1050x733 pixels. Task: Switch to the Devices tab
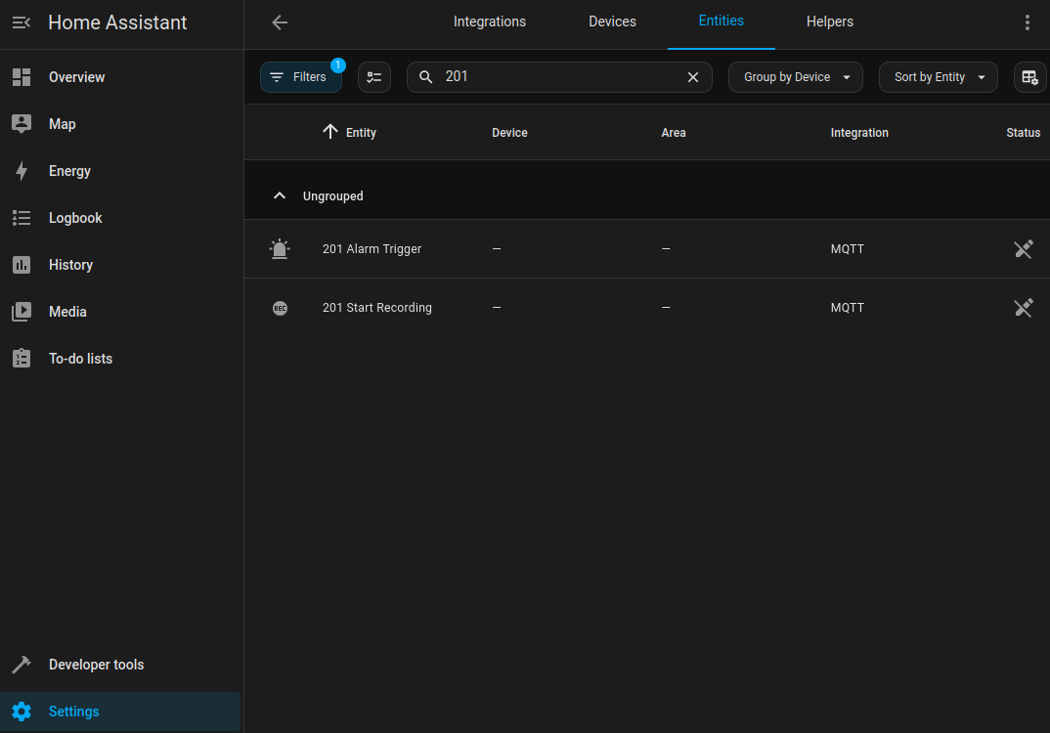(x=612, y=22)
